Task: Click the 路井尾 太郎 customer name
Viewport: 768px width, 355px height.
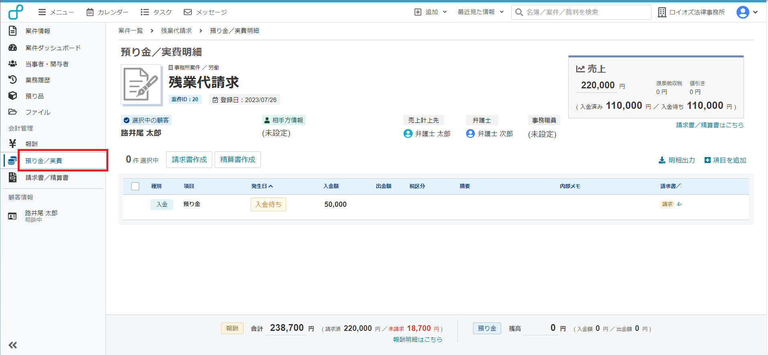Action: click(x=141, y=133)
